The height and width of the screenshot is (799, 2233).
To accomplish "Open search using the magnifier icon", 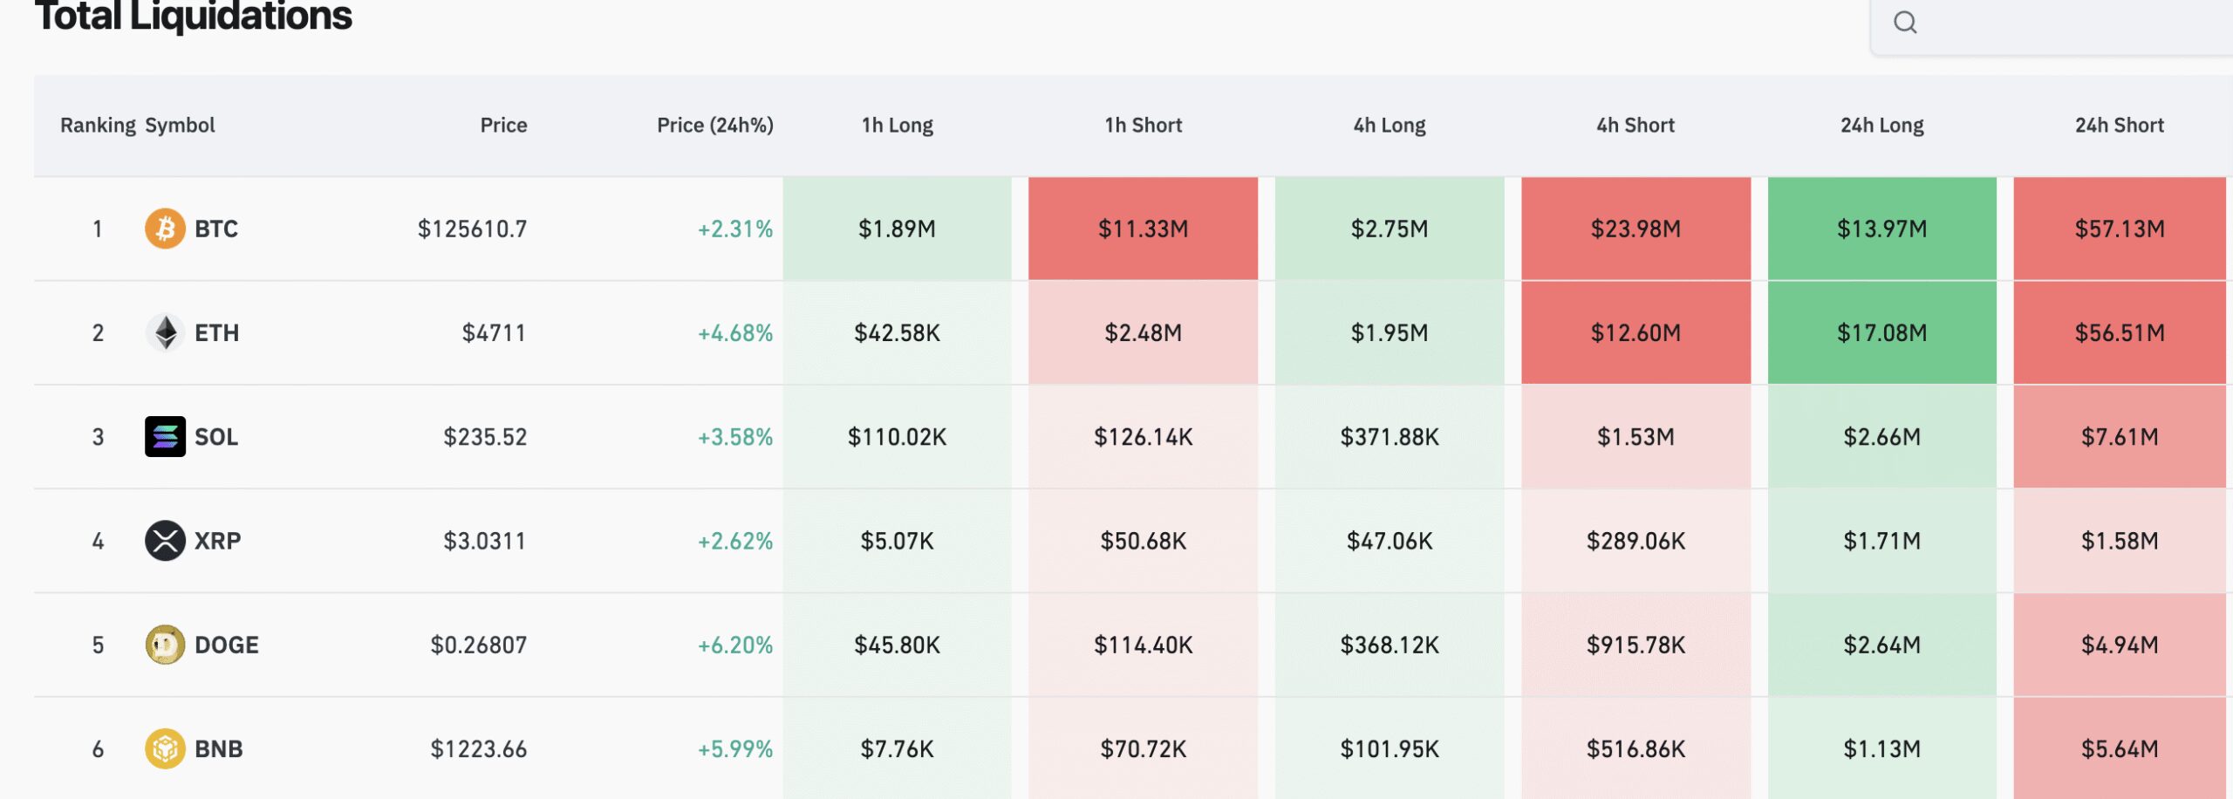I will pos(1906,22).
